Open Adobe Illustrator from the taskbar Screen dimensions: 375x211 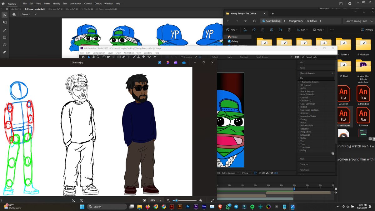click(180, 207)
